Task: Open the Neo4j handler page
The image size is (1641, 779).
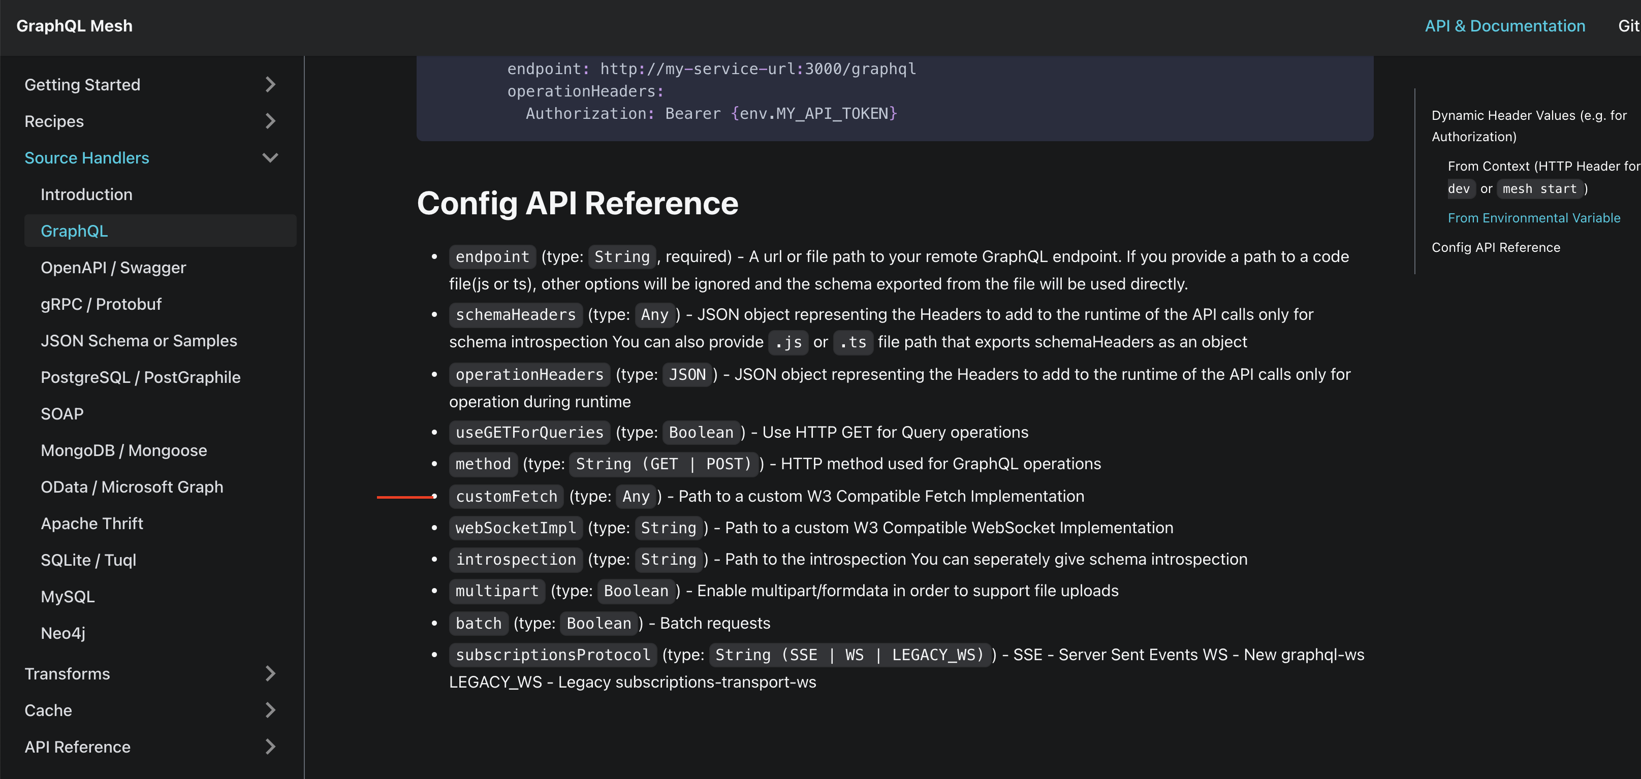Action: click(63, 633)
